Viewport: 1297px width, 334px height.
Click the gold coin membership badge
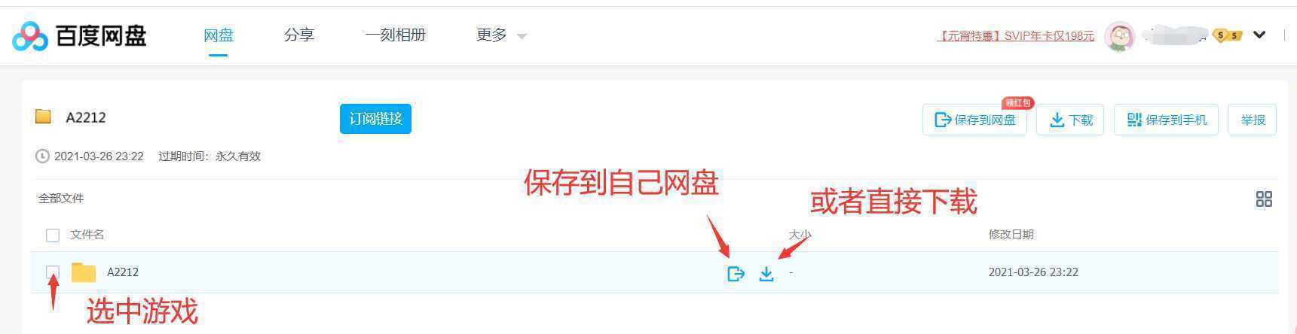[1227, 35]
